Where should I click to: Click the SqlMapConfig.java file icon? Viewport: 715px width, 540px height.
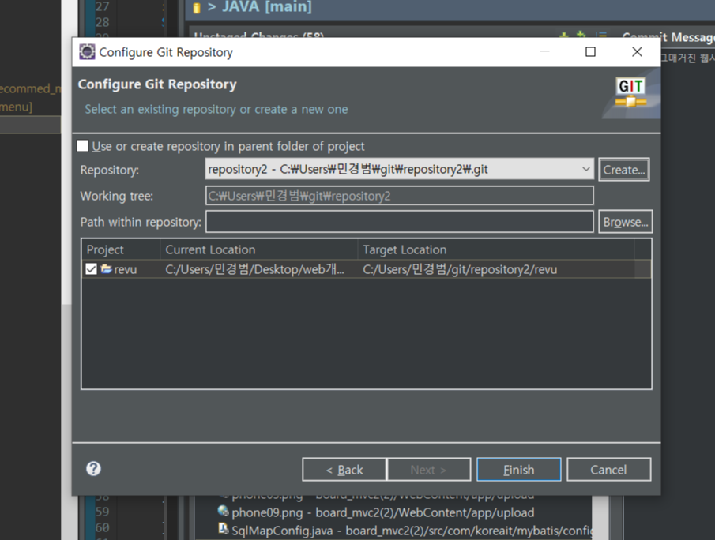[x=223, y=529]
